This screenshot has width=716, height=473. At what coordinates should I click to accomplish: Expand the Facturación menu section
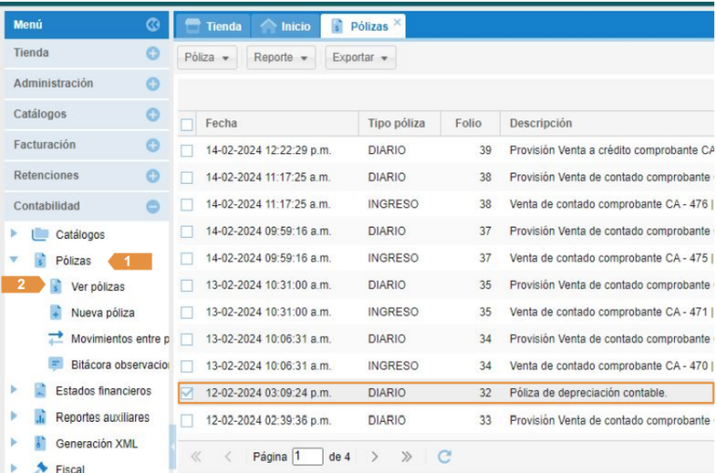pyautogui.click(x=153, y=145)
